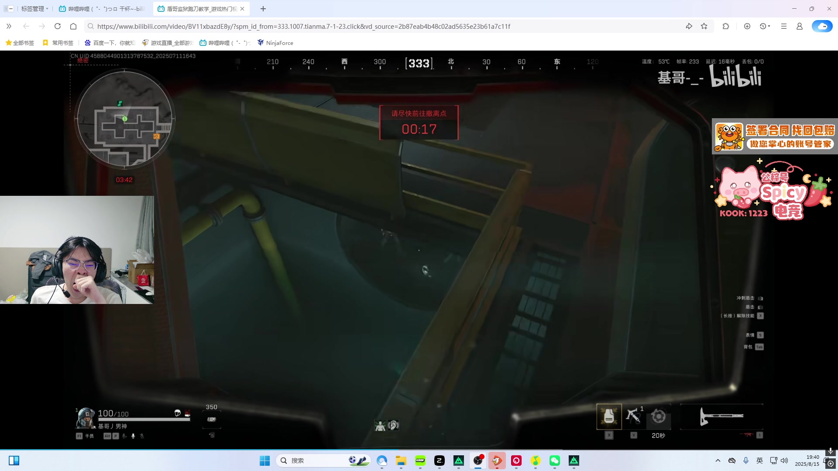The width and height of the screenshot is (838, 471).
Task: Open the NetEase Cloud Music taskbar icon
Action: pos(516,461)
